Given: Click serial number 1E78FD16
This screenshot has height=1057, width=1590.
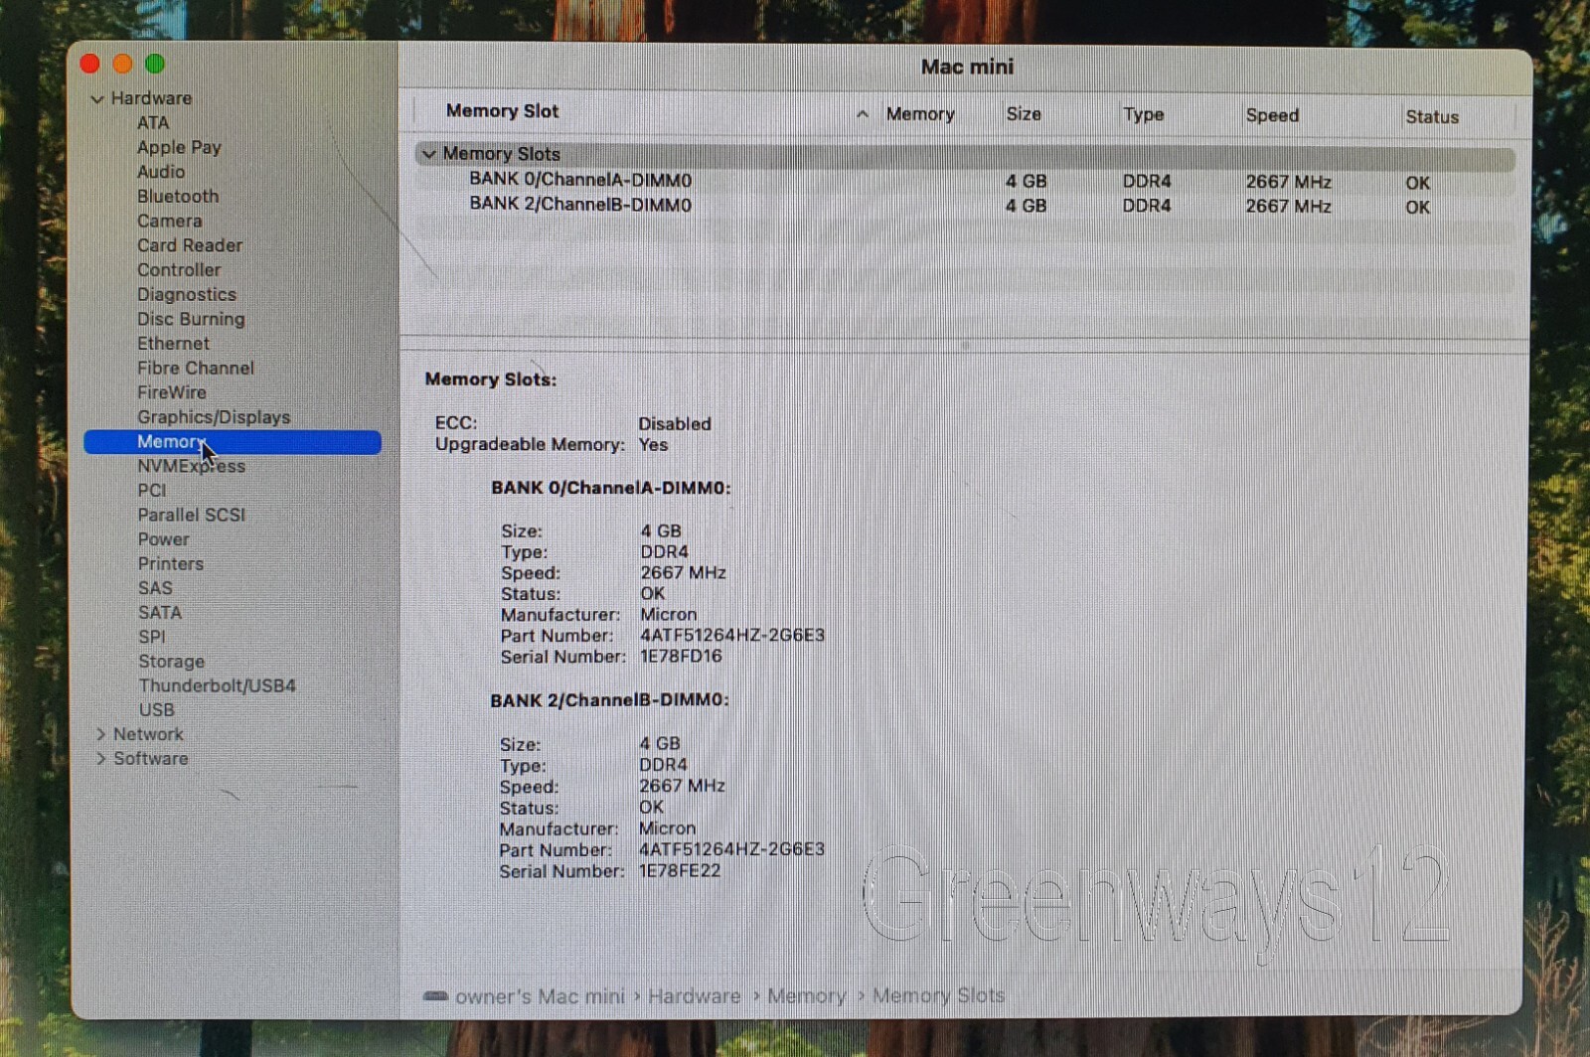Looking at the screenshot, I should pos(681,657).
